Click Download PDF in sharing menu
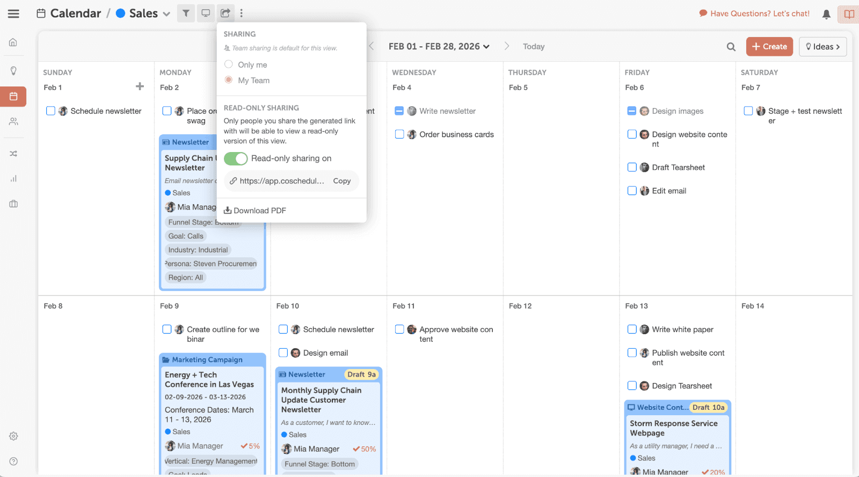The width and height of the screenshot is (859, 477). tap(255, 211)
